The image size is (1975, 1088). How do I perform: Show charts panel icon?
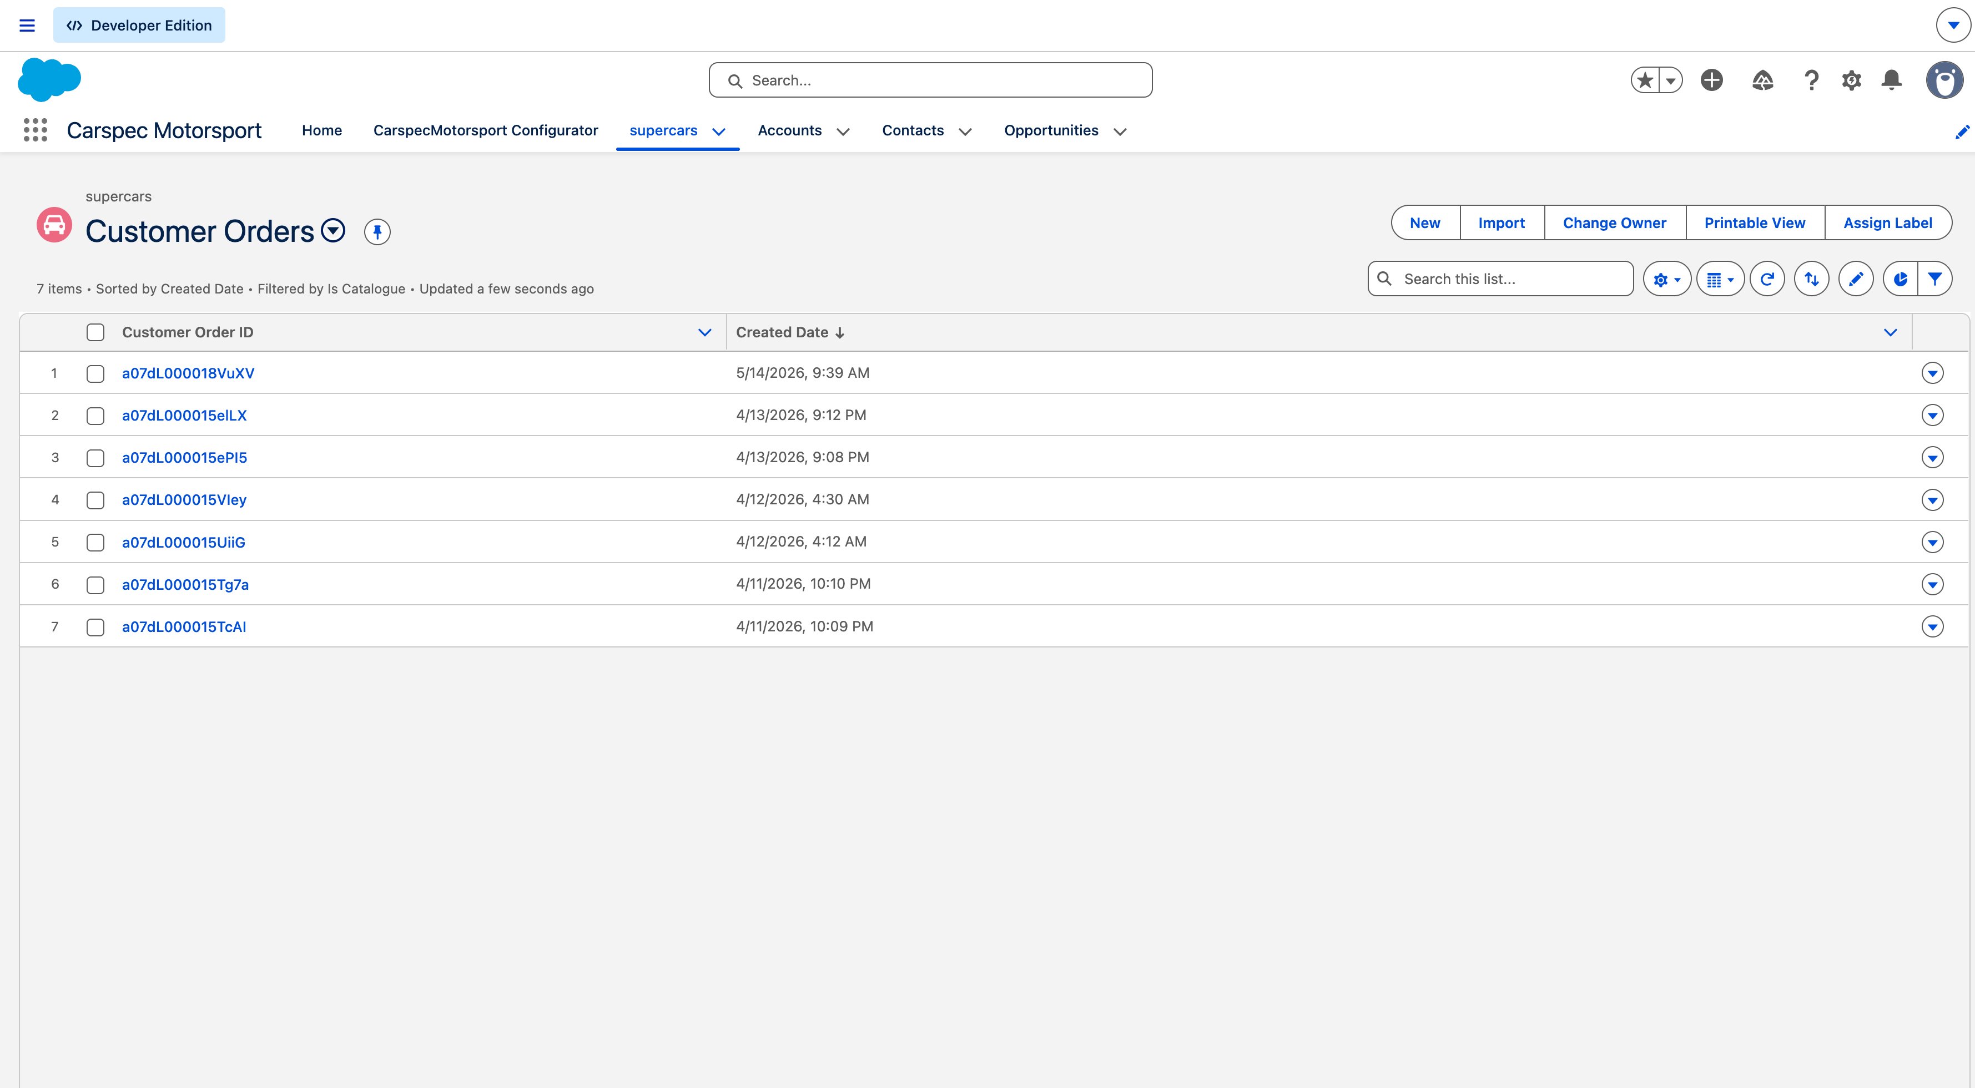pos(1901,279)
